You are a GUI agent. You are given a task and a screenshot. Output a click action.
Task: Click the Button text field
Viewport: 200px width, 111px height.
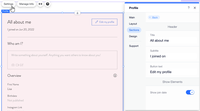pos(173,72)
